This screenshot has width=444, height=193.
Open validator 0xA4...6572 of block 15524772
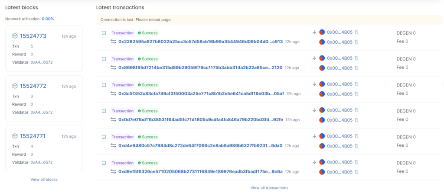coord(41,113)
